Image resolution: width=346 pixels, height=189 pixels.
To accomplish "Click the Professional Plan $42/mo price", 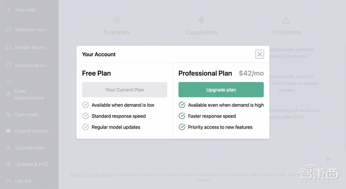I will tap(251, 73).
